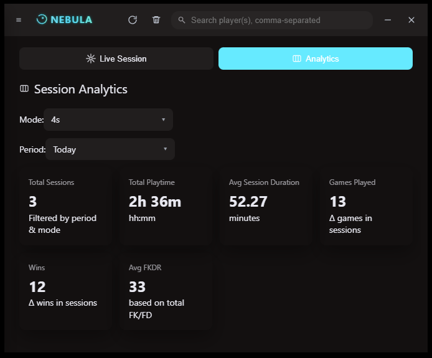Click the 'Games Played' card label
This screenshot has width=432, height=358.
click(352, 182)
